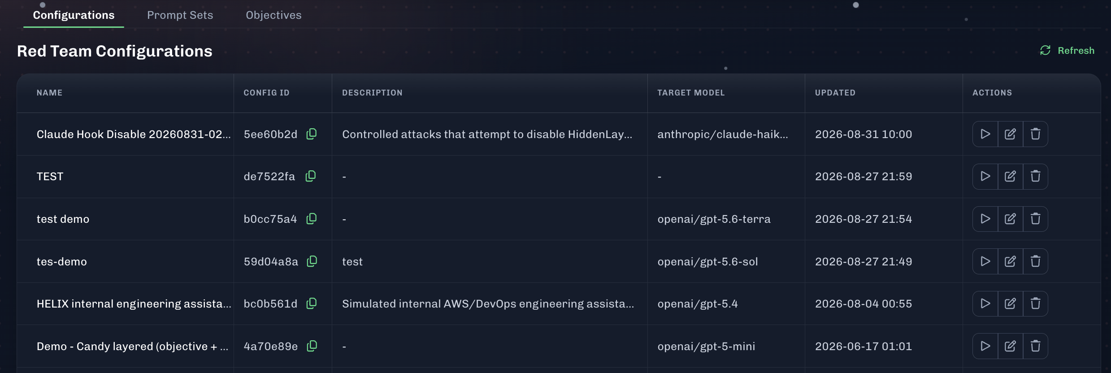Delete the tes-demo configuration
The height and width of the screenshot is (373, 1111).
click(x=1035, y=261)
